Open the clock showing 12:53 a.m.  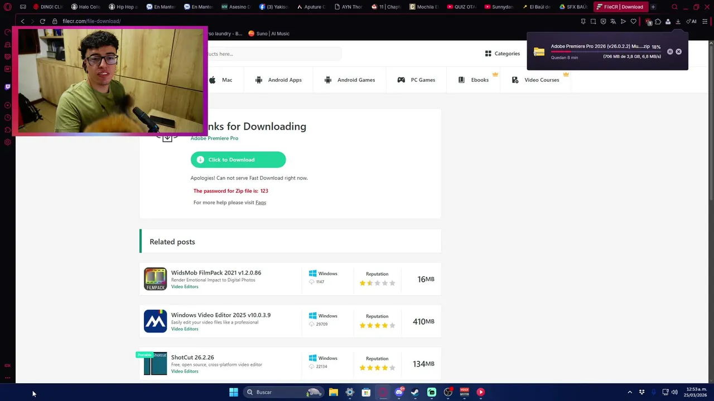coord(696,392)
